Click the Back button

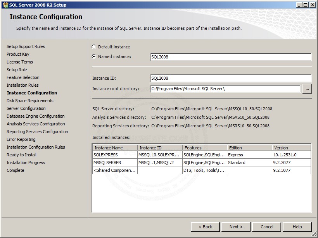(x=205, y=227)
